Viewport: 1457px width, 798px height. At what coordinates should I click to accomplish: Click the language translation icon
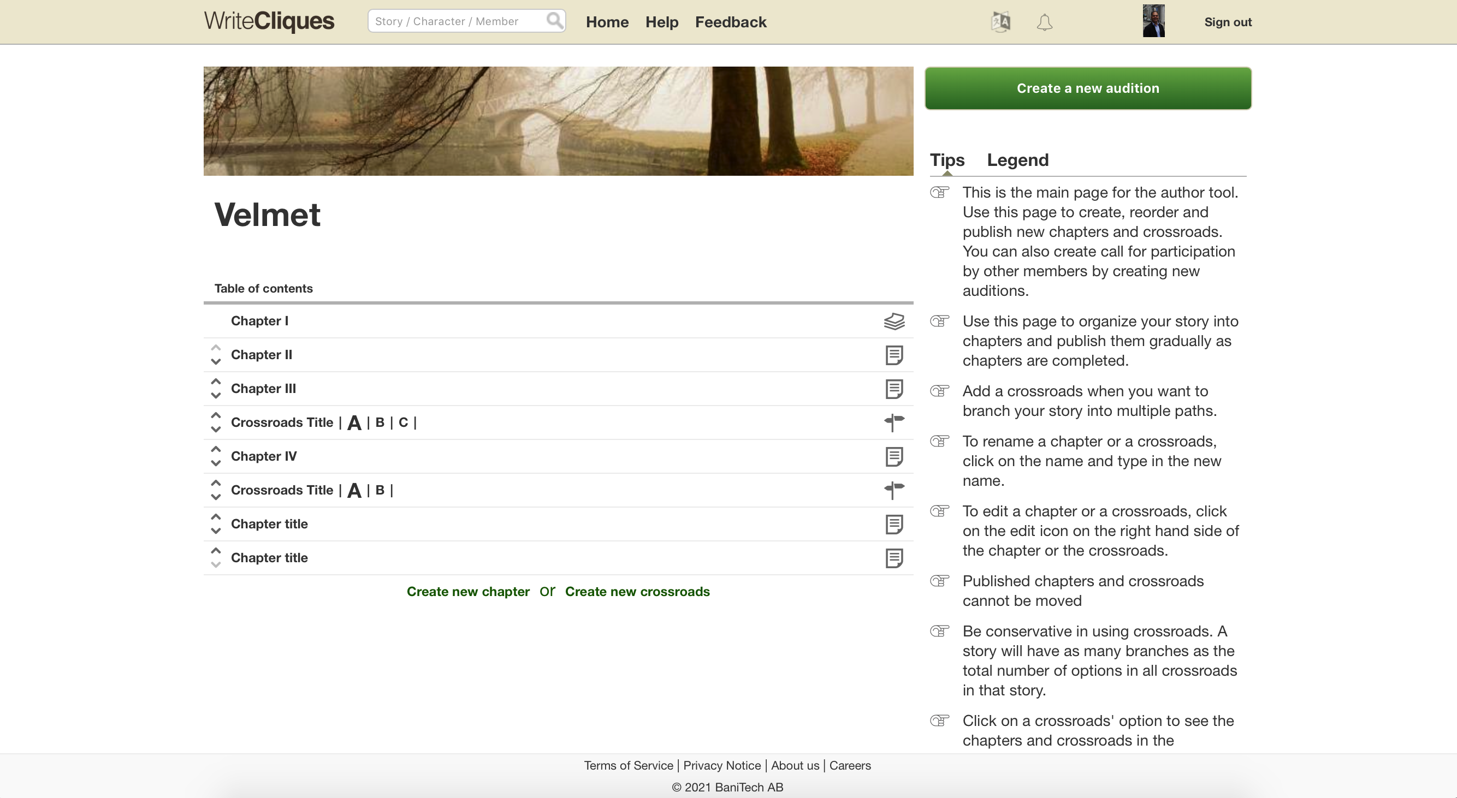click(1000, 22)
